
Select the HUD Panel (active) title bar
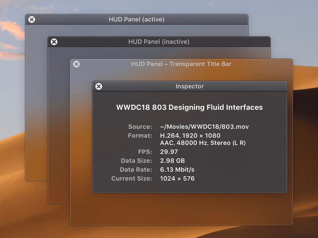(x=137, y=19)
